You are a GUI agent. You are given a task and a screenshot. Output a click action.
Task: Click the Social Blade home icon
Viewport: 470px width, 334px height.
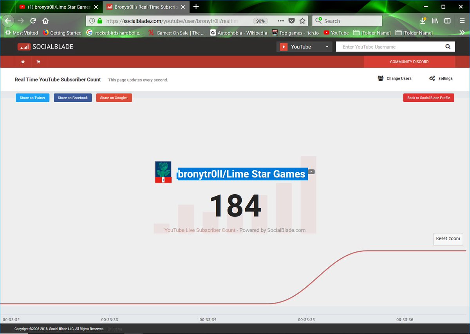click(23, 62)
